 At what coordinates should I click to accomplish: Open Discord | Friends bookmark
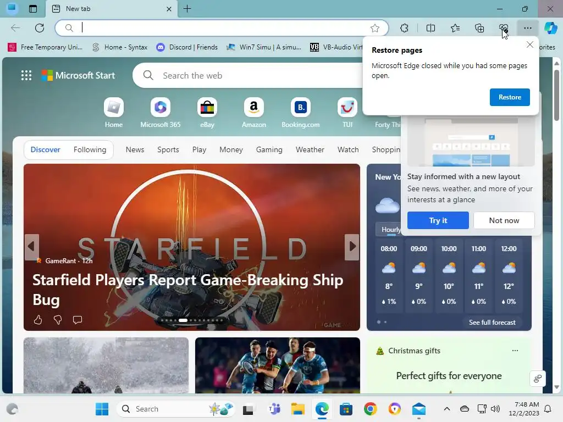click(x=187, y=47)
